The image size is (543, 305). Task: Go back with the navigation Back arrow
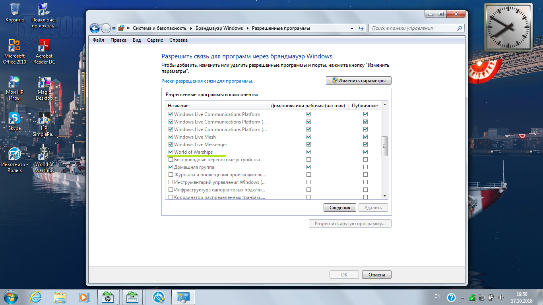point(95,28)
